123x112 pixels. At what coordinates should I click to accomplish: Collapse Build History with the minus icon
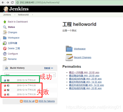[x=52, y=68]
